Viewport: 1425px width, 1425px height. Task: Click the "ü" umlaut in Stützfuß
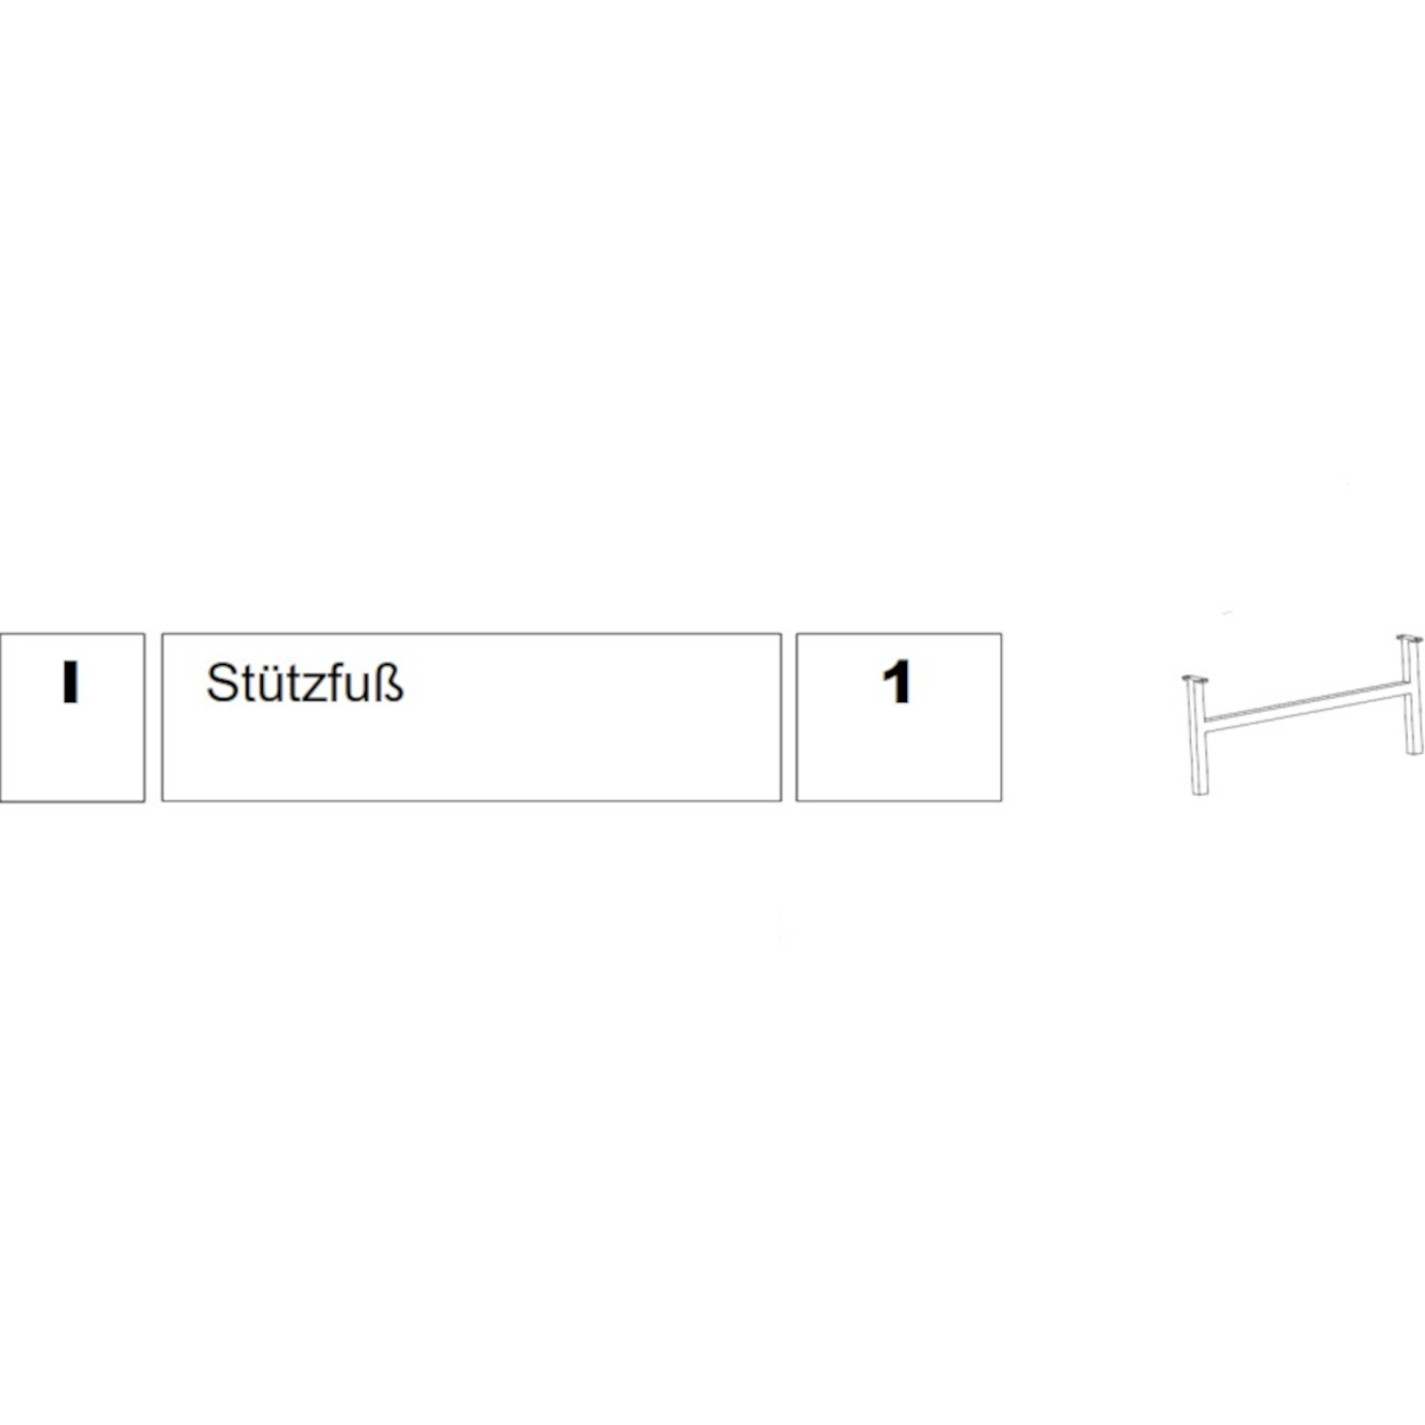[262, 684]
